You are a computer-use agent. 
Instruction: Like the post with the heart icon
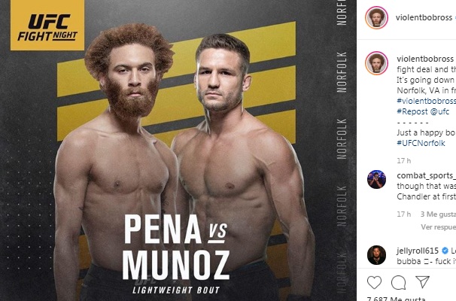[374, 282]
